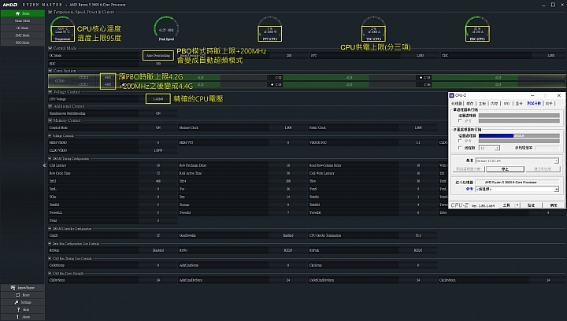
Task: Collapse the DRAM Timing Configuration section
Action: click(50, 158)
